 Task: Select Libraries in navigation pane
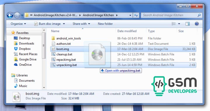22,75
